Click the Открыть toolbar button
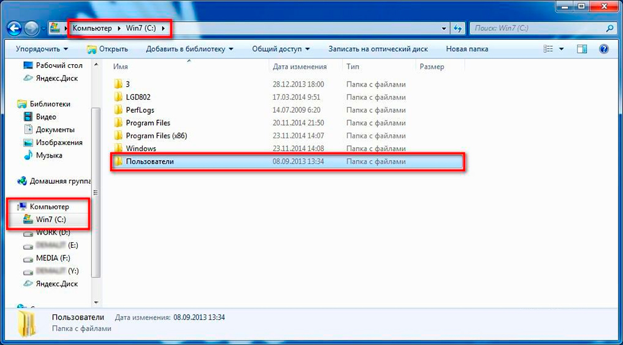This screenshot has height=345, width=623. [108, 49]
